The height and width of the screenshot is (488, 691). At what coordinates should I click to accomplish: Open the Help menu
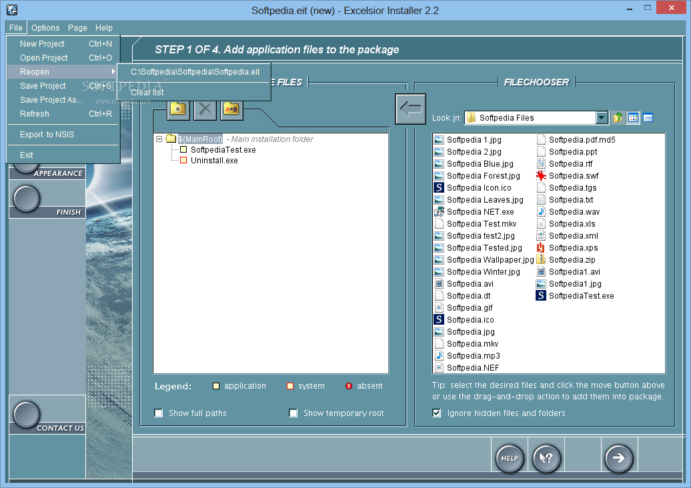[x=104, y=28]
